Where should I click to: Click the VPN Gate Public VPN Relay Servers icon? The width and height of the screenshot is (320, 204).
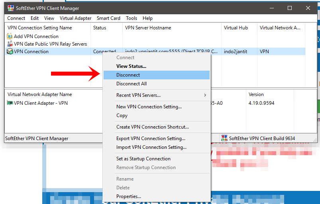point(10,44)
